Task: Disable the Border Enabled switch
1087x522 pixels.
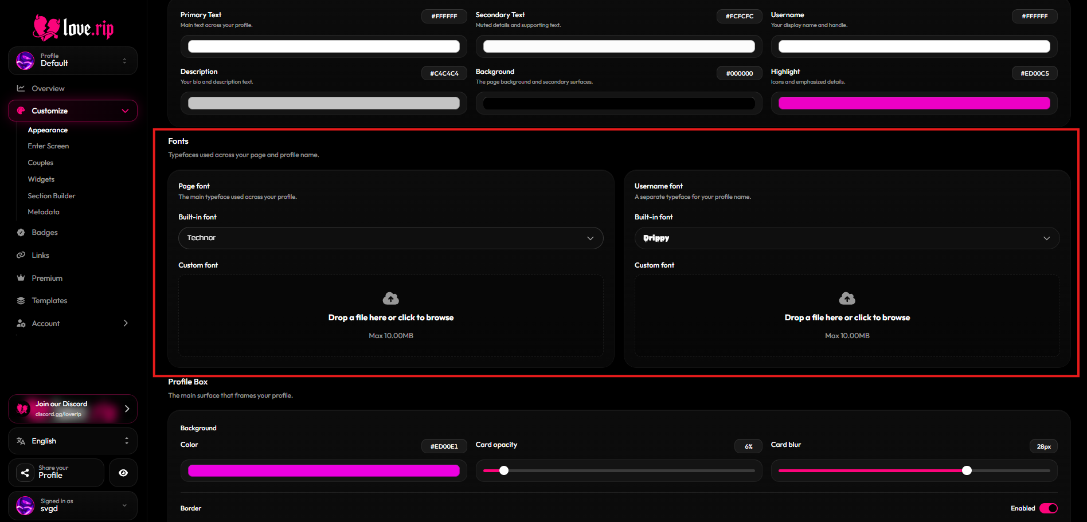Action: point(1049,508)
